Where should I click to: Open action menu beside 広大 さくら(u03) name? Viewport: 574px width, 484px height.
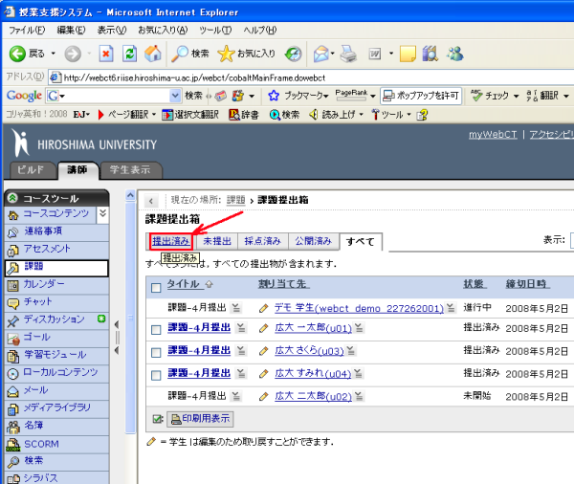click(351, 351)
